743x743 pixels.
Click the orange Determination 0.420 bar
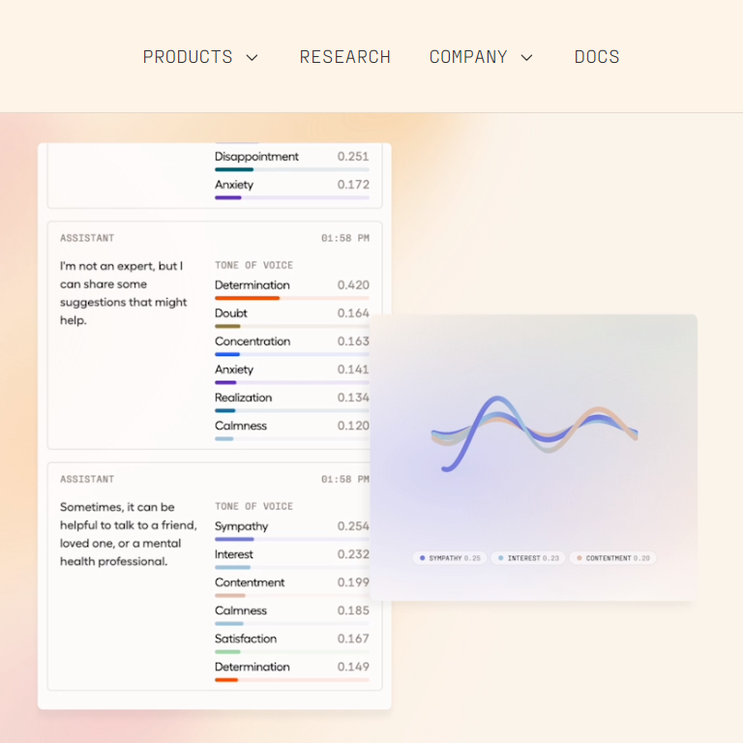[292, 298]
